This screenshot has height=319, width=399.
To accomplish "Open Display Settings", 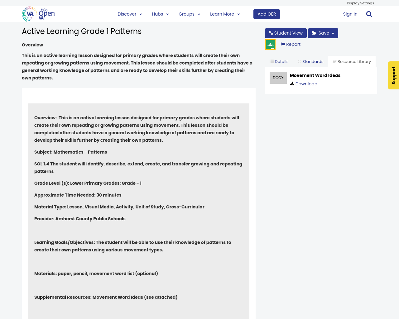I will [x=360, y=3].
